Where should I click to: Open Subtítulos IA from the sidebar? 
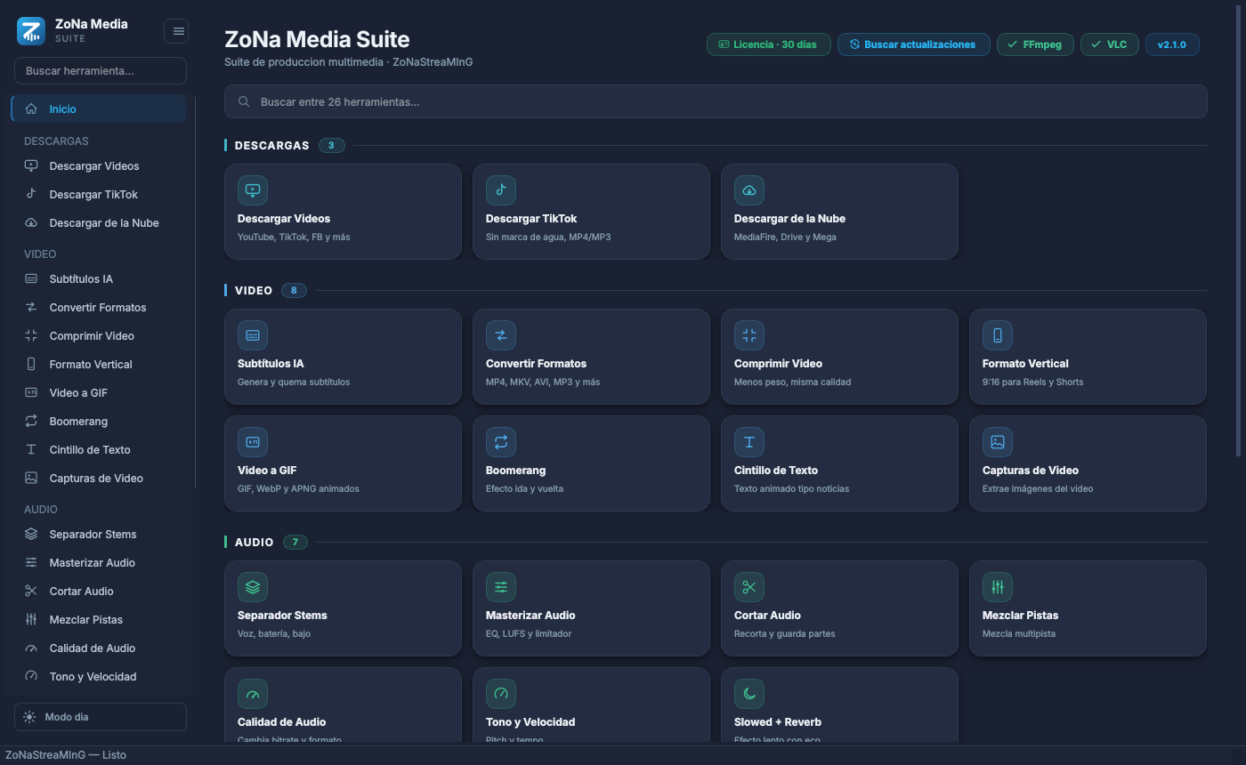[x=99, y=279]
